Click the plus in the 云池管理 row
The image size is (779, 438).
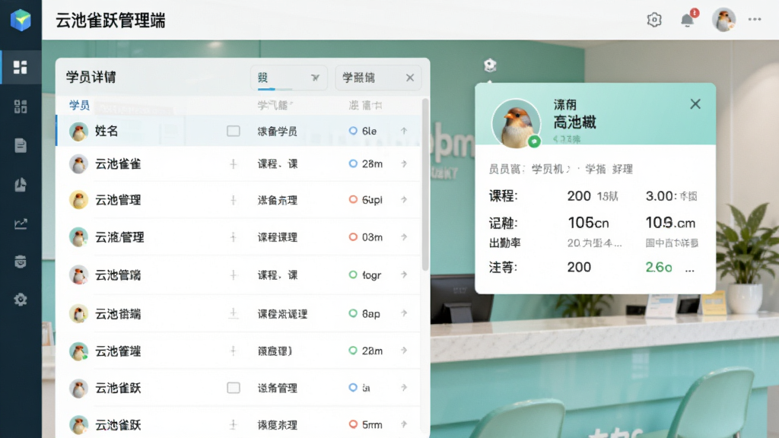click(234, 201)
